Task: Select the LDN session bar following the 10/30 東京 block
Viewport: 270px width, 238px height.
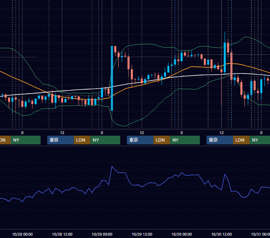Action: tap(241, 140)
